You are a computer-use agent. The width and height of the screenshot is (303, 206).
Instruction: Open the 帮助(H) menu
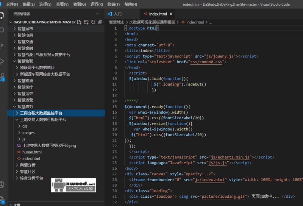click(131, 4)
